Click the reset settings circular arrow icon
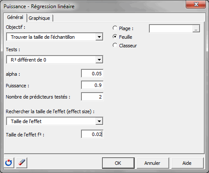 coord(9,163)
